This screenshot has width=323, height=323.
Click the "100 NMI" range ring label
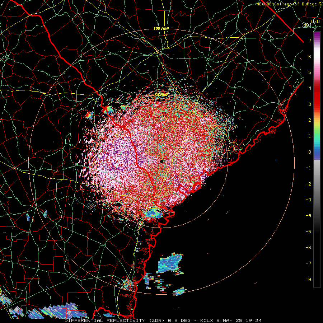pos(161,28)
